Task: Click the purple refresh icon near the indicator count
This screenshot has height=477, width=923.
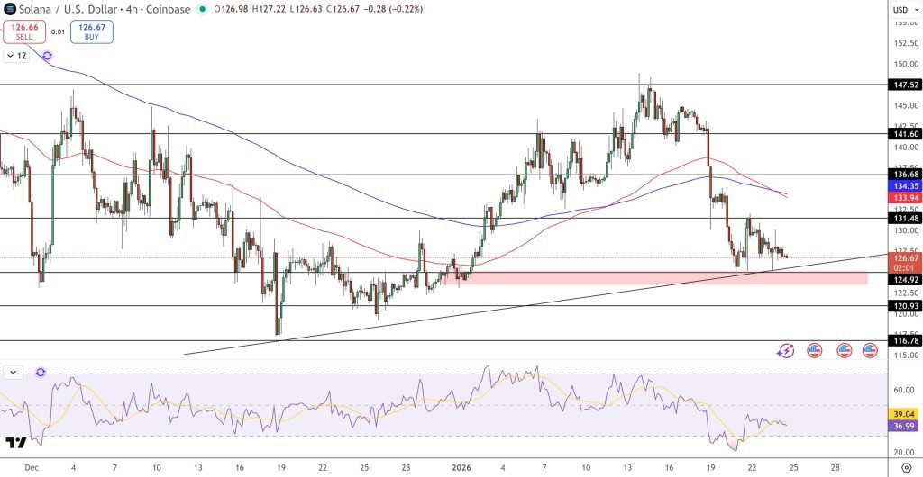Action: (x=47, y=56)
